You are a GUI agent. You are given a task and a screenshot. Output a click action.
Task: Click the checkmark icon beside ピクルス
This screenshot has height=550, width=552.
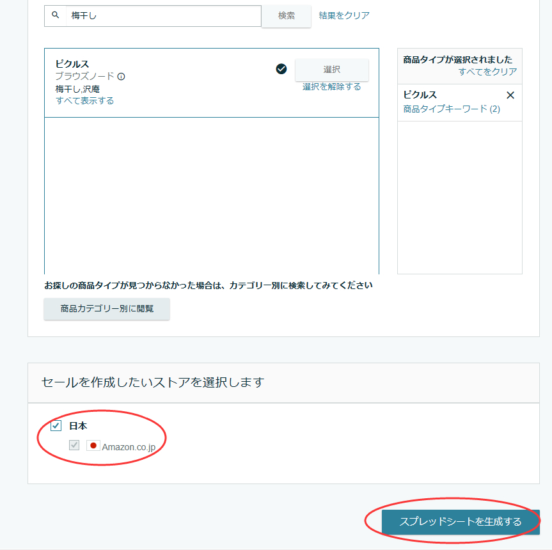pos(281,69)
